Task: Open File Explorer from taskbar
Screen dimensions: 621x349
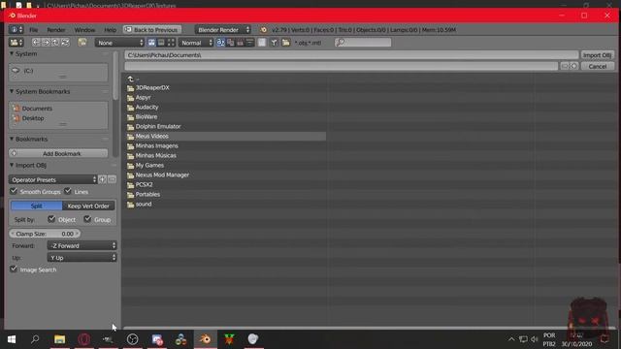Action: [x=60, y=339]
